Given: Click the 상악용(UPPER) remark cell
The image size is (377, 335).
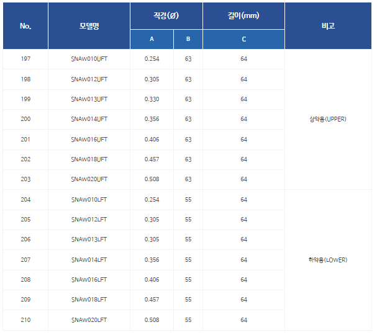Looking at the screenshot, I should [x=328, y=119].
